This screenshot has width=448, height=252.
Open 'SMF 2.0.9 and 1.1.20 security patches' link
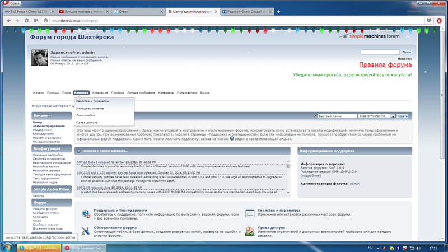click(116, 173)
